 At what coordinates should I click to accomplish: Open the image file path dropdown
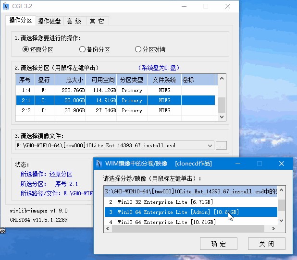(x=210, y=146)
